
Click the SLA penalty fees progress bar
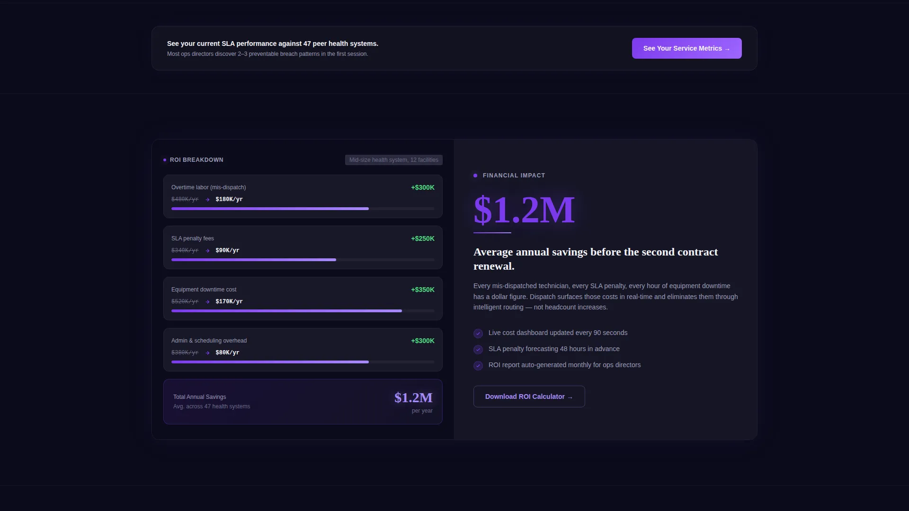click(303, 260)
